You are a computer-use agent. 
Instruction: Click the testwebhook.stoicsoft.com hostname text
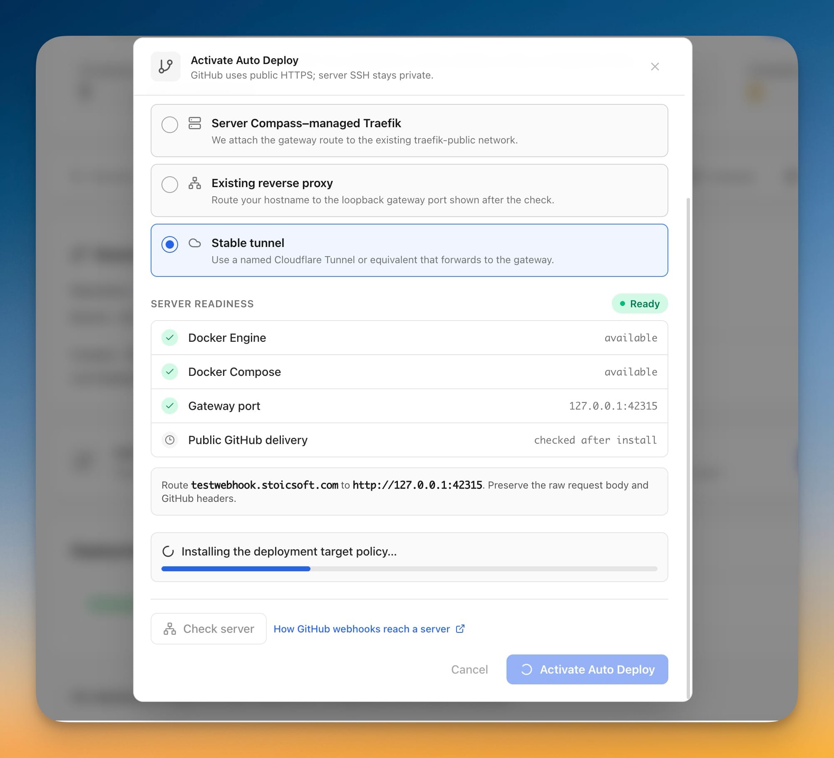[265, 485]
